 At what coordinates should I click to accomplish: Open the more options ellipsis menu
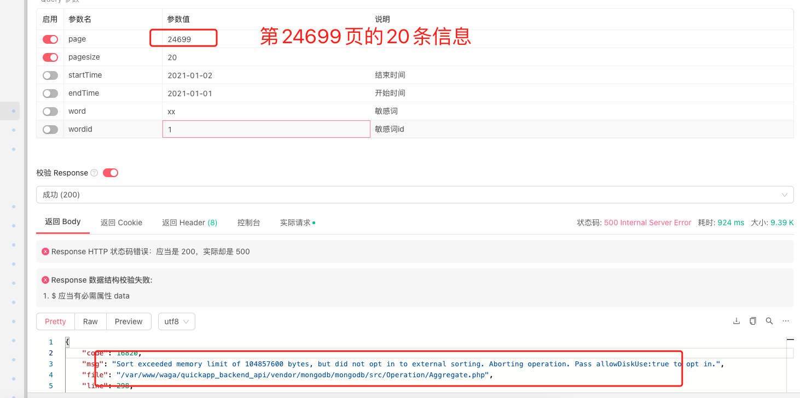coord(785,321)
